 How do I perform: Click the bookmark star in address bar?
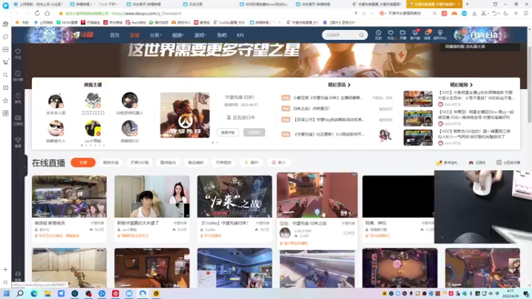pos(61,13)
